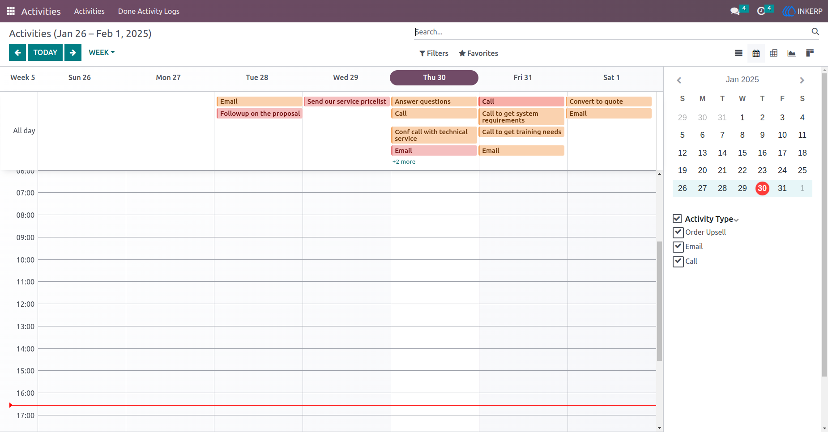Open the apps grid menu icon
828x432 pixels.
[11, 11]
